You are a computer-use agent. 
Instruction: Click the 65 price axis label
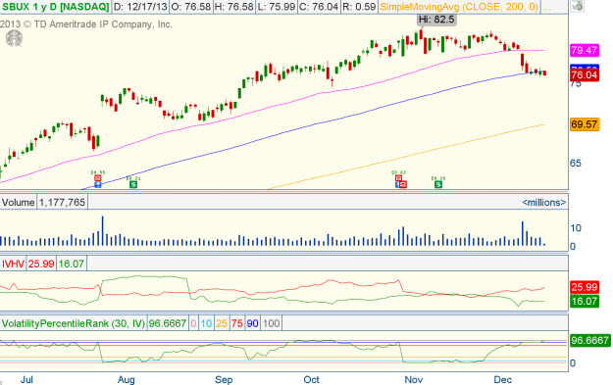point(576,163)
